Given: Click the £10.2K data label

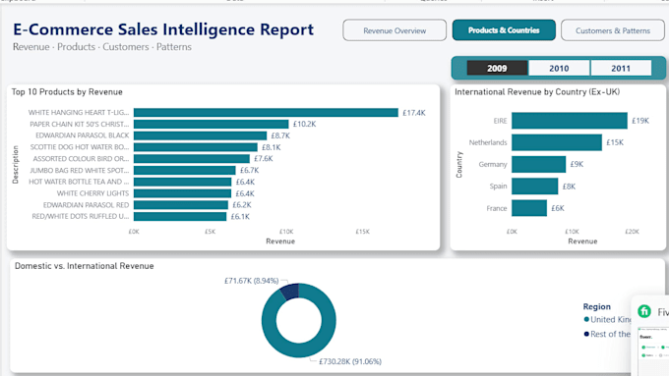Looking at the screenshot, I should (x=304, y=124).
